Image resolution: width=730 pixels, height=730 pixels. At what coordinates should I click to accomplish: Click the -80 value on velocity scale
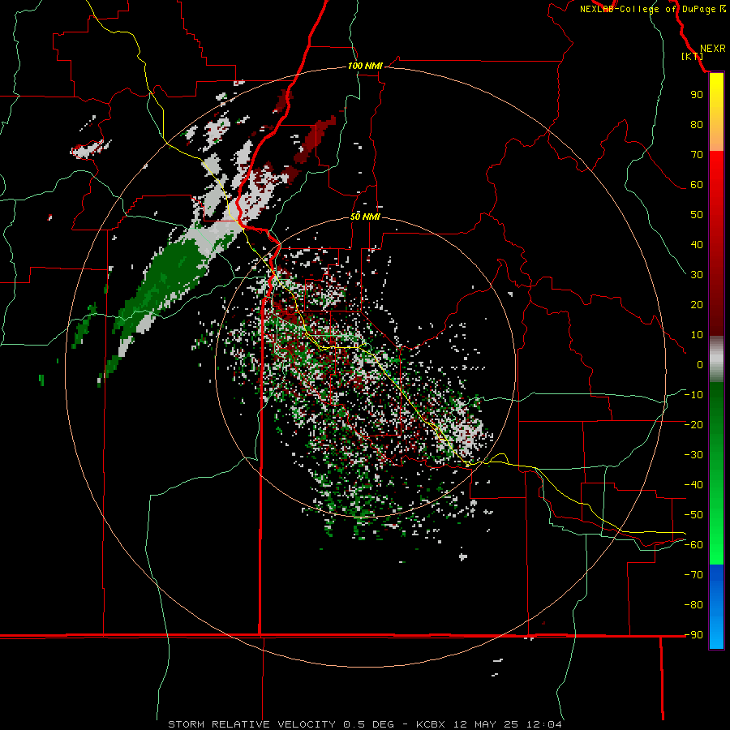[x=693, y=605]
